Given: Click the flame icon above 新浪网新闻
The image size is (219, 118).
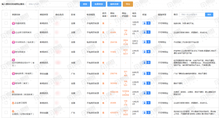Looking at the screenshot, I should click(x=13, y=92).
